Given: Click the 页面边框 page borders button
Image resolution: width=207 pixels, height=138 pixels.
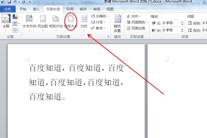Looking at the screenshot, I should point(136,28).
